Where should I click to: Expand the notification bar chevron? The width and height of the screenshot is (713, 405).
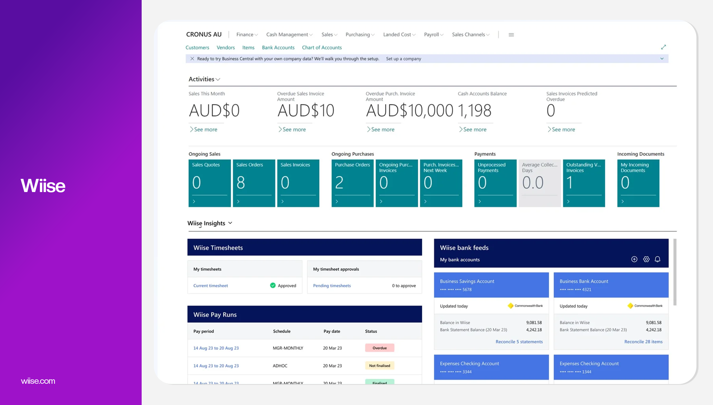(662, 59)
